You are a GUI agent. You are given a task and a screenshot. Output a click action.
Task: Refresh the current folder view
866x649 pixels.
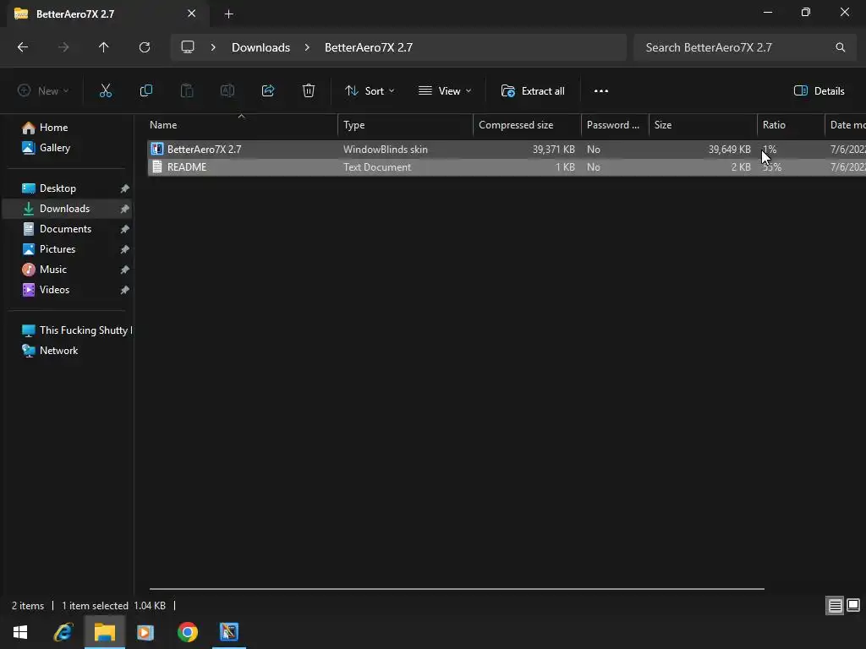[x=145, y=47]
